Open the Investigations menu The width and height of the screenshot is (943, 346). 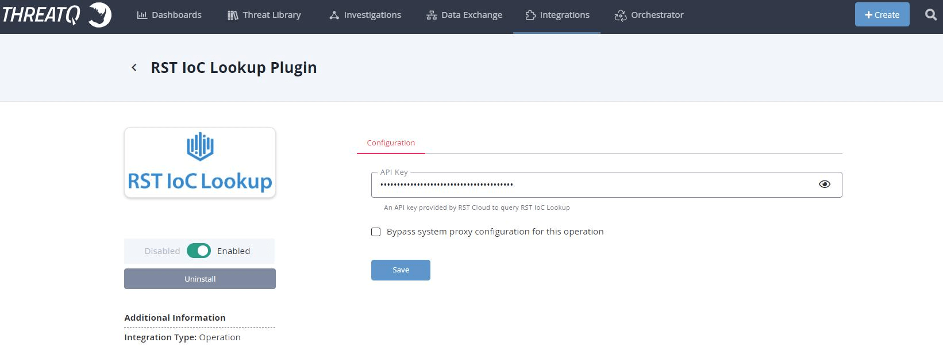[365, 15]
